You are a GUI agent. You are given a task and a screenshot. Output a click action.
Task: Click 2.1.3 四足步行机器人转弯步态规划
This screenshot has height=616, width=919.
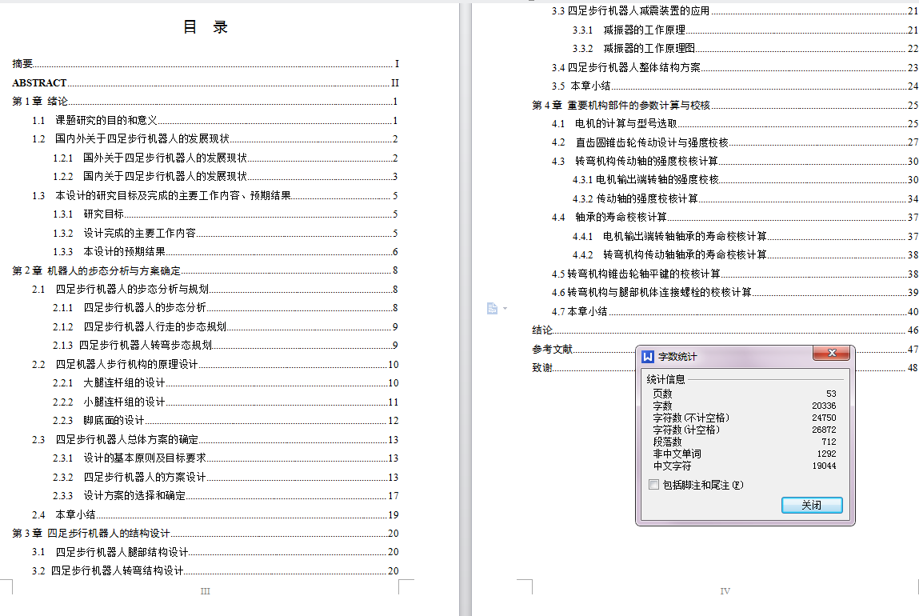[226, 346]
